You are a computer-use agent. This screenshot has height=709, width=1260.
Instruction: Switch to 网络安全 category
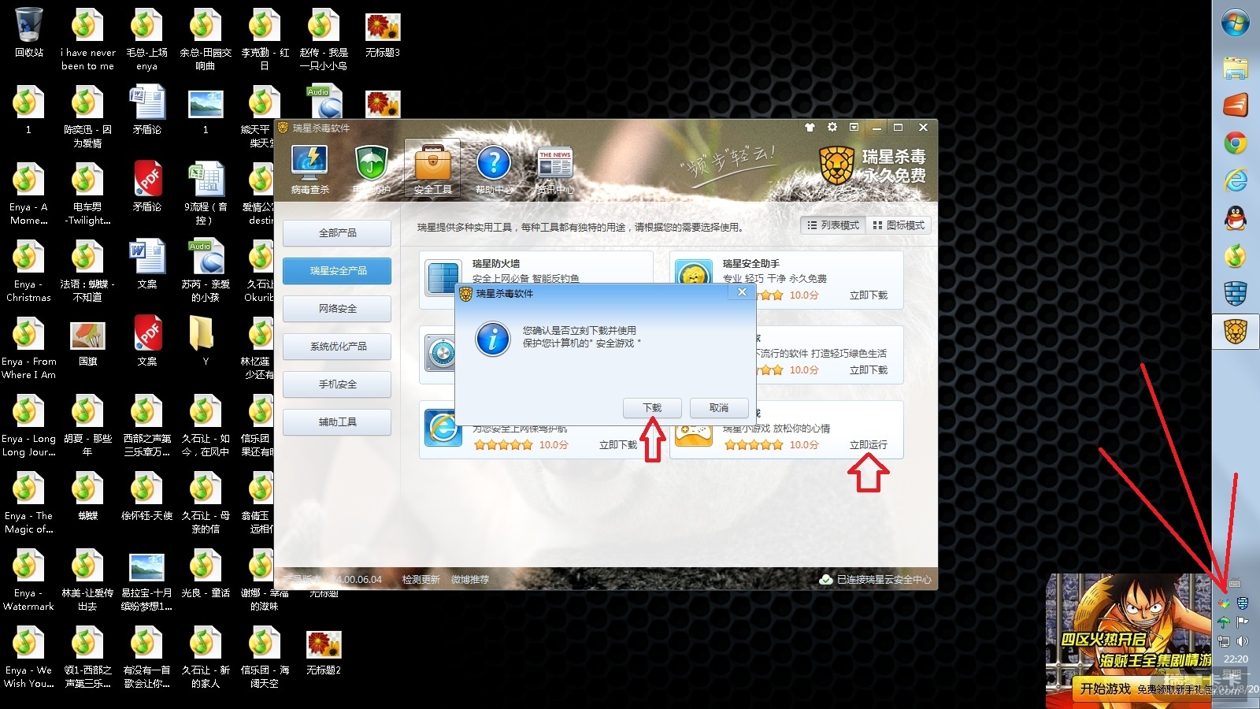pos(337,309)
